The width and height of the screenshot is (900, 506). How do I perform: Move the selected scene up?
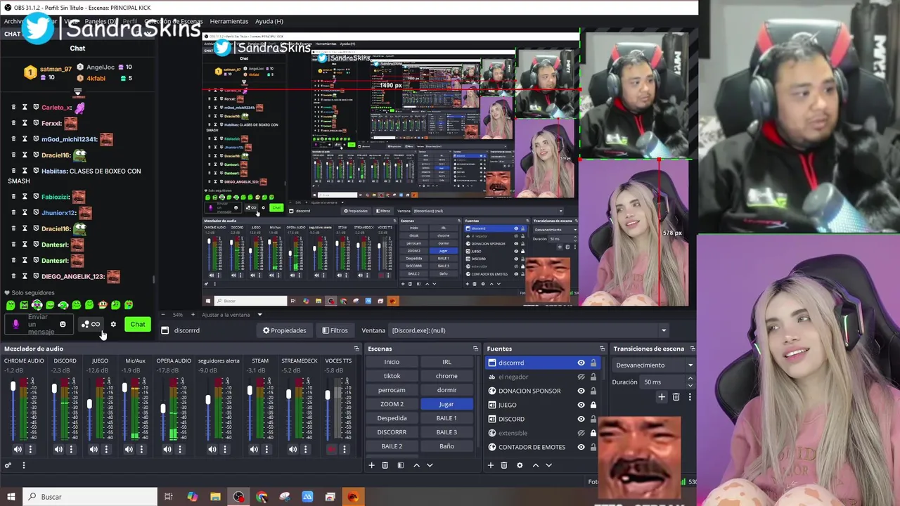pos(416,465)
